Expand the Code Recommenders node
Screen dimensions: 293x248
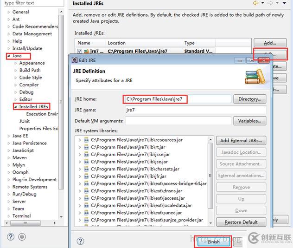9,26
